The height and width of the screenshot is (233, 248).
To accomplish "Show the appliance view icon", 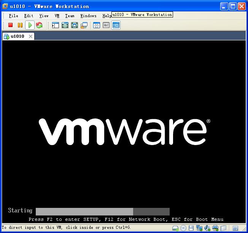I will pyautogui.click(x=106, y=25).
